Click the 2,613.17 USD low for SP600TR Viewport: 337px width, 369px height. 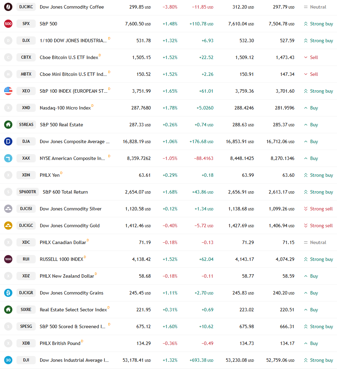[x=282, y=192]
